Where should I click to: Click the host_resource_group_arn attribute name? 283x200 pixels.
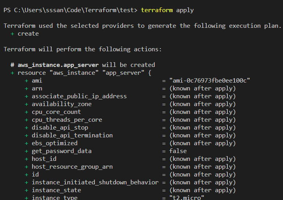[x=72, y=167]
